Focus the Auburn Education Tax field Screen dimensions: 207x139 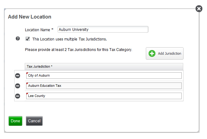click(104, 86)
